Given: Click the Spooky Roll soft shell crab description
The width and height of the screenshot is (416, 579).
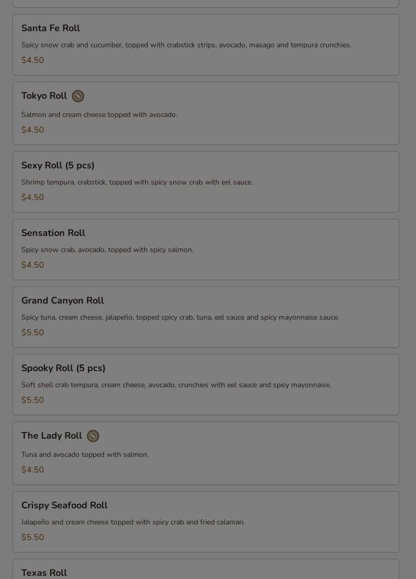Looking at the screenshot, I should tap(176, 385).
